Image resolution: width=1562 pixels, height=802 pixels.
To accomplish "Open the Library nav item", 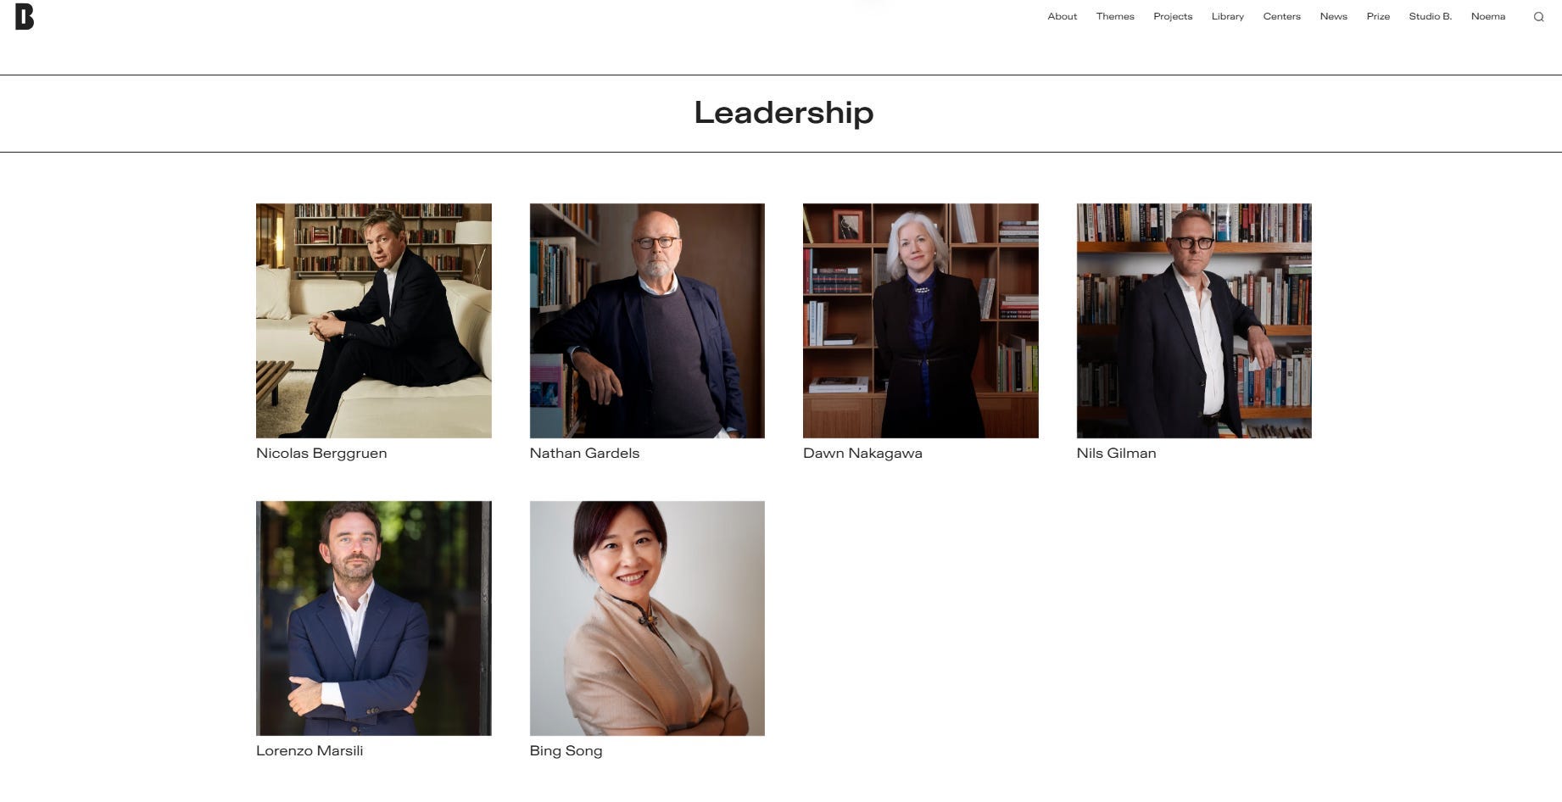I will pos(1228,16).
